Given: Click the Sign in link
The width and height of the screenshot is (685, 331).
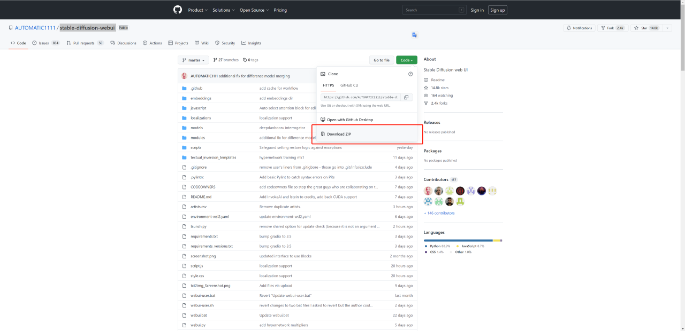Looking at the screenshot, I should [x=477, y=10].
